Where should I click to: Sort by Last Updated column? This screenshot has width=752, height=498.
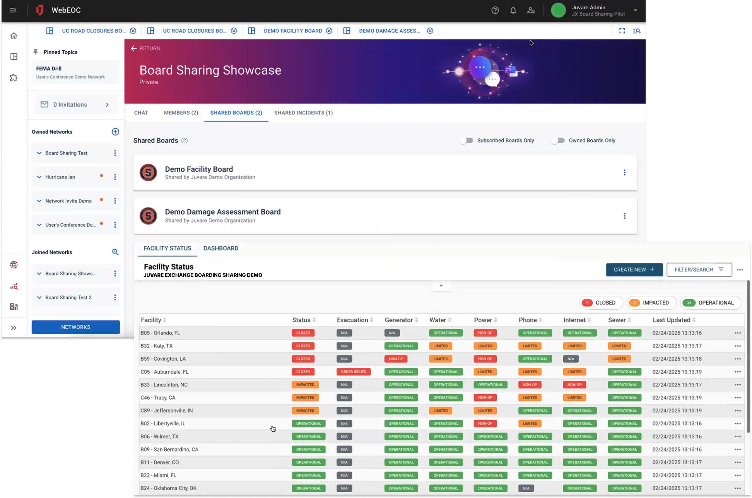click(674, 320)
